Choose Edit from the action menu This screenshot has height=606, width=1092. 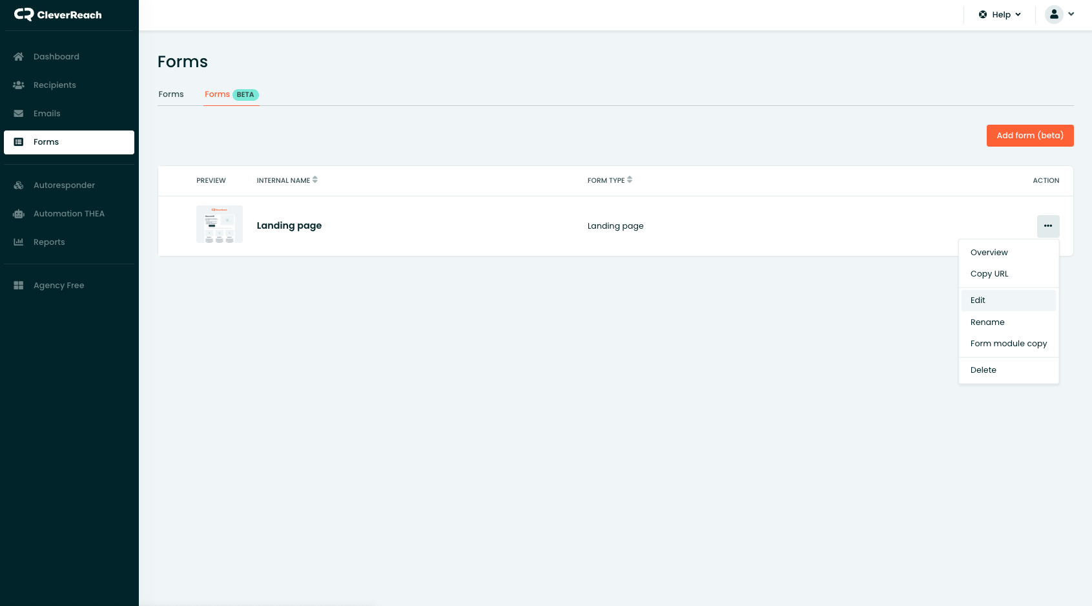pyautogui.click(x=1009, y=300)
